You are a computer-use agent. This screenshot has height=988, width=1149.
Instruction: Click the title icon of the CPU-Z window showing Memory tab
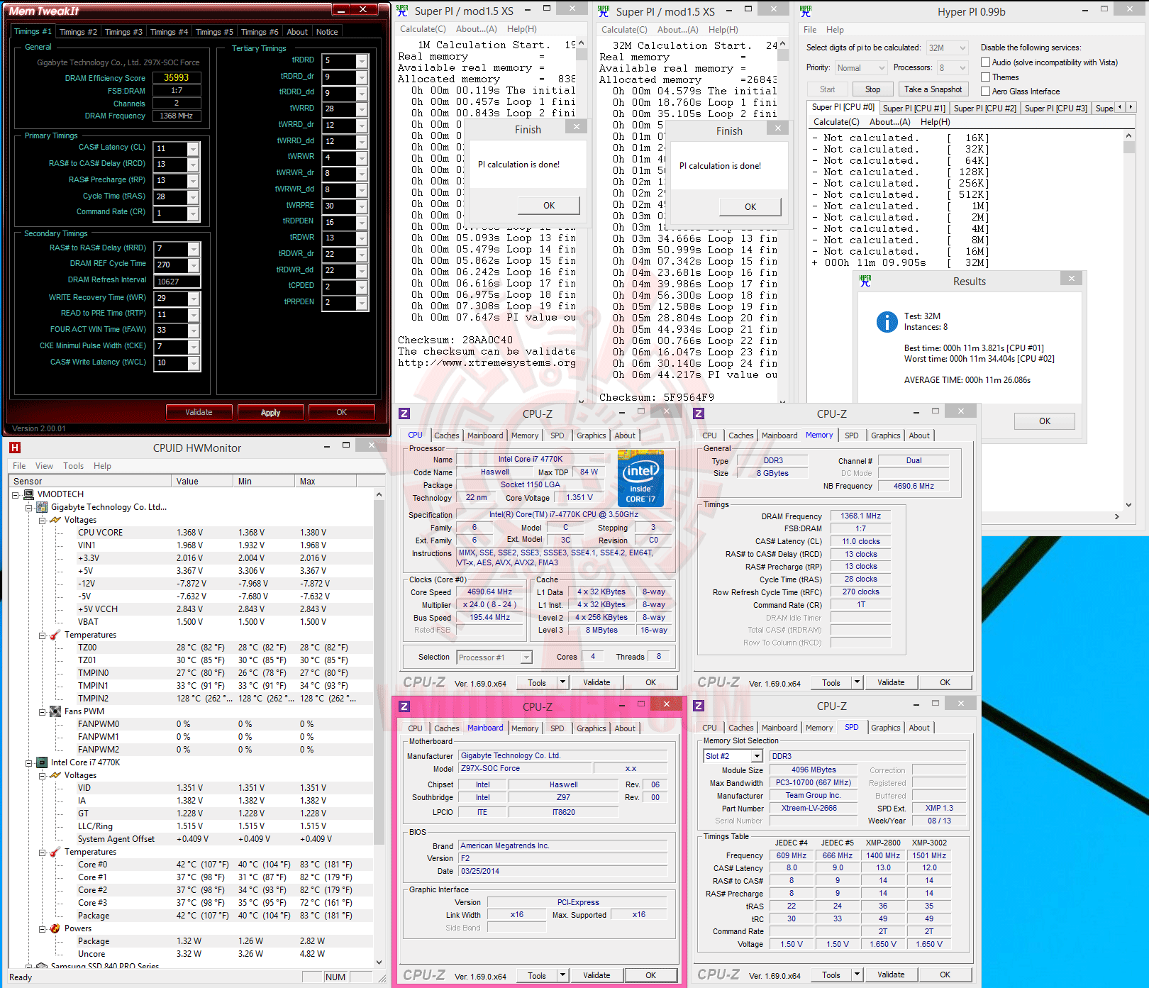tap(699, 413)
